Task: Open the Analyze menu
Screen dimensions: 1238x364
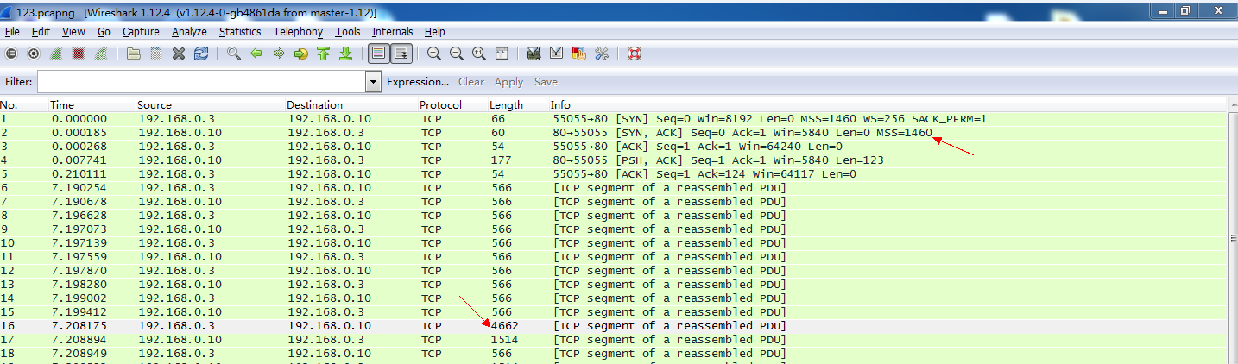Action: click(x=189, y=32)
